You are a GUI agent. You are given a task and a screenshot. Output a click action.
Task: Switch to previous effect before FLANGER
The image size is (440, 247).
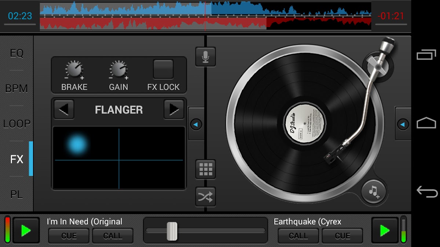pos(64,109)
